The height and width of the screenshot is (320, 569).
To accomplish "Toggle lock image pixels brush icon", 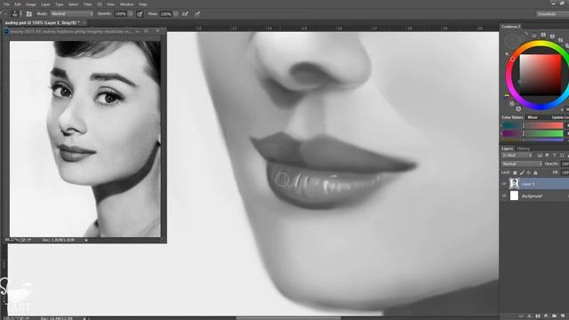I will [x=522, y=173].
